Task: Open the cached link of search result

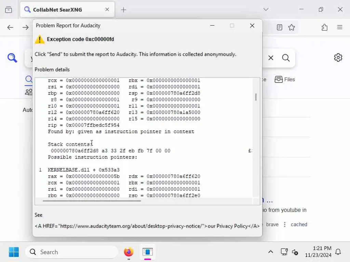Action: pos(299,224)
